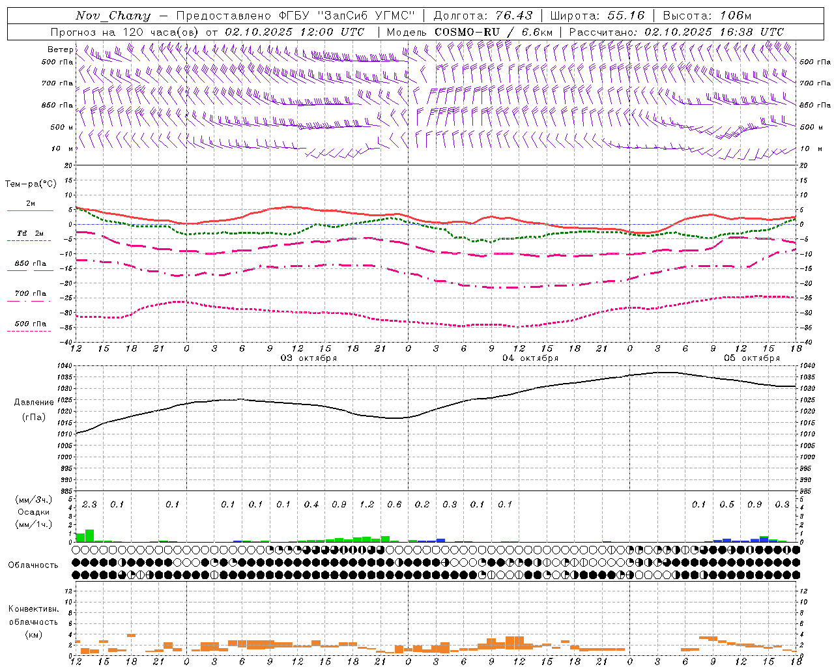Click the "Широта: 55.16" field
Screen dimensions: 834x667
coord(597,16)
